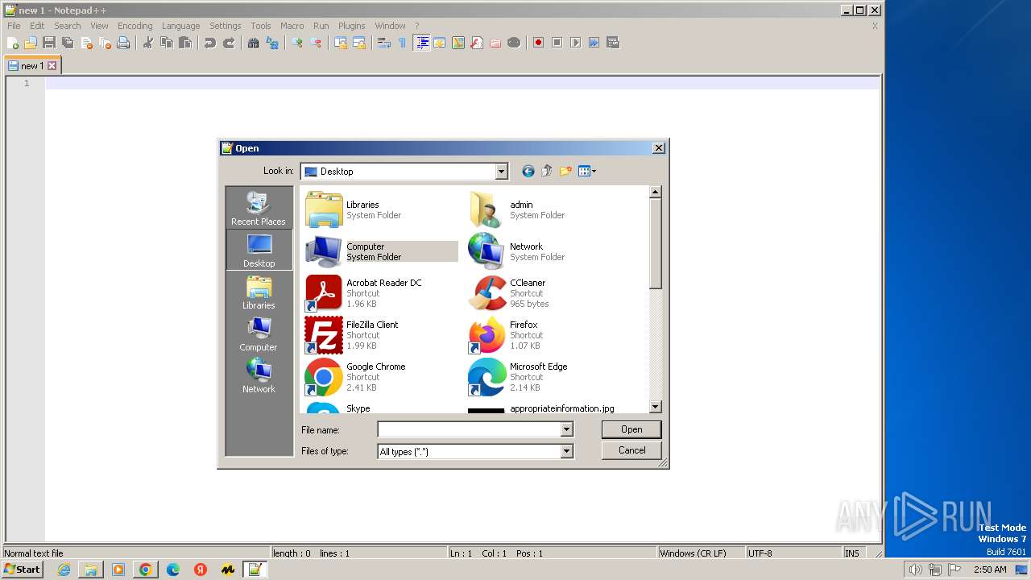Open the Encoding menu
1031x580 pixels.
point(135,26)
